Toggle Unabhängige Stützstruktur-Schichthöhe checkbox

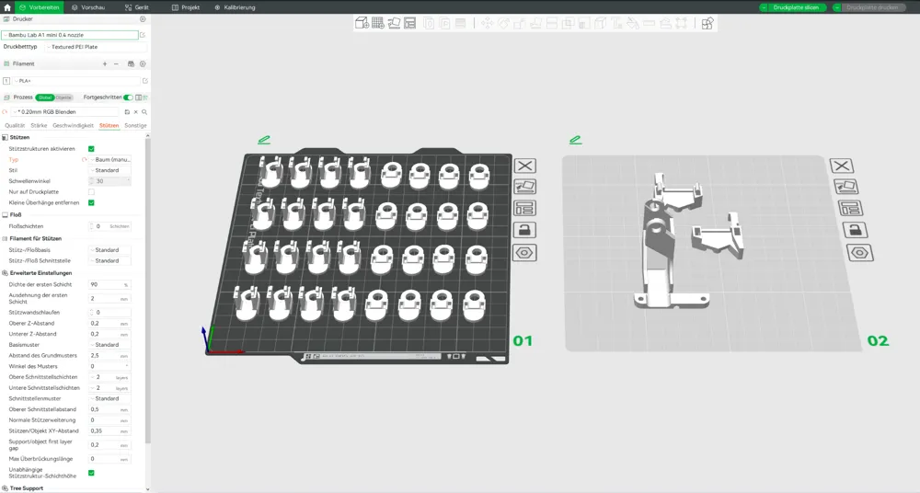click(91, 473)
